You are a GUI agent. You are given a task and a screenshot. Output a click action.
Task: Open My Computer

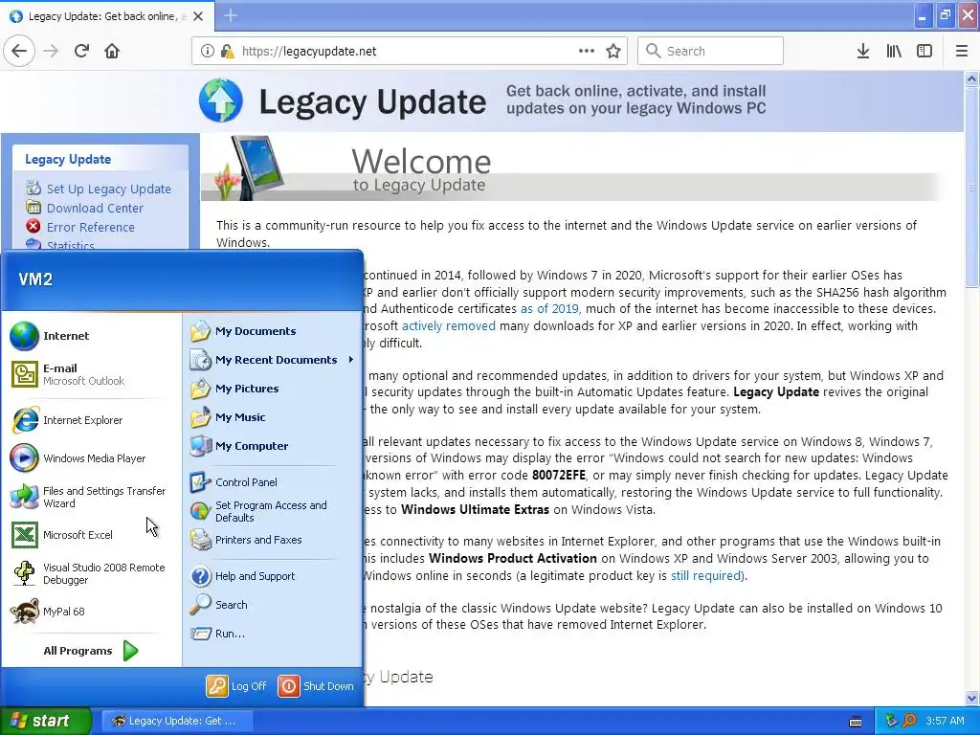(x=272, y=446)
